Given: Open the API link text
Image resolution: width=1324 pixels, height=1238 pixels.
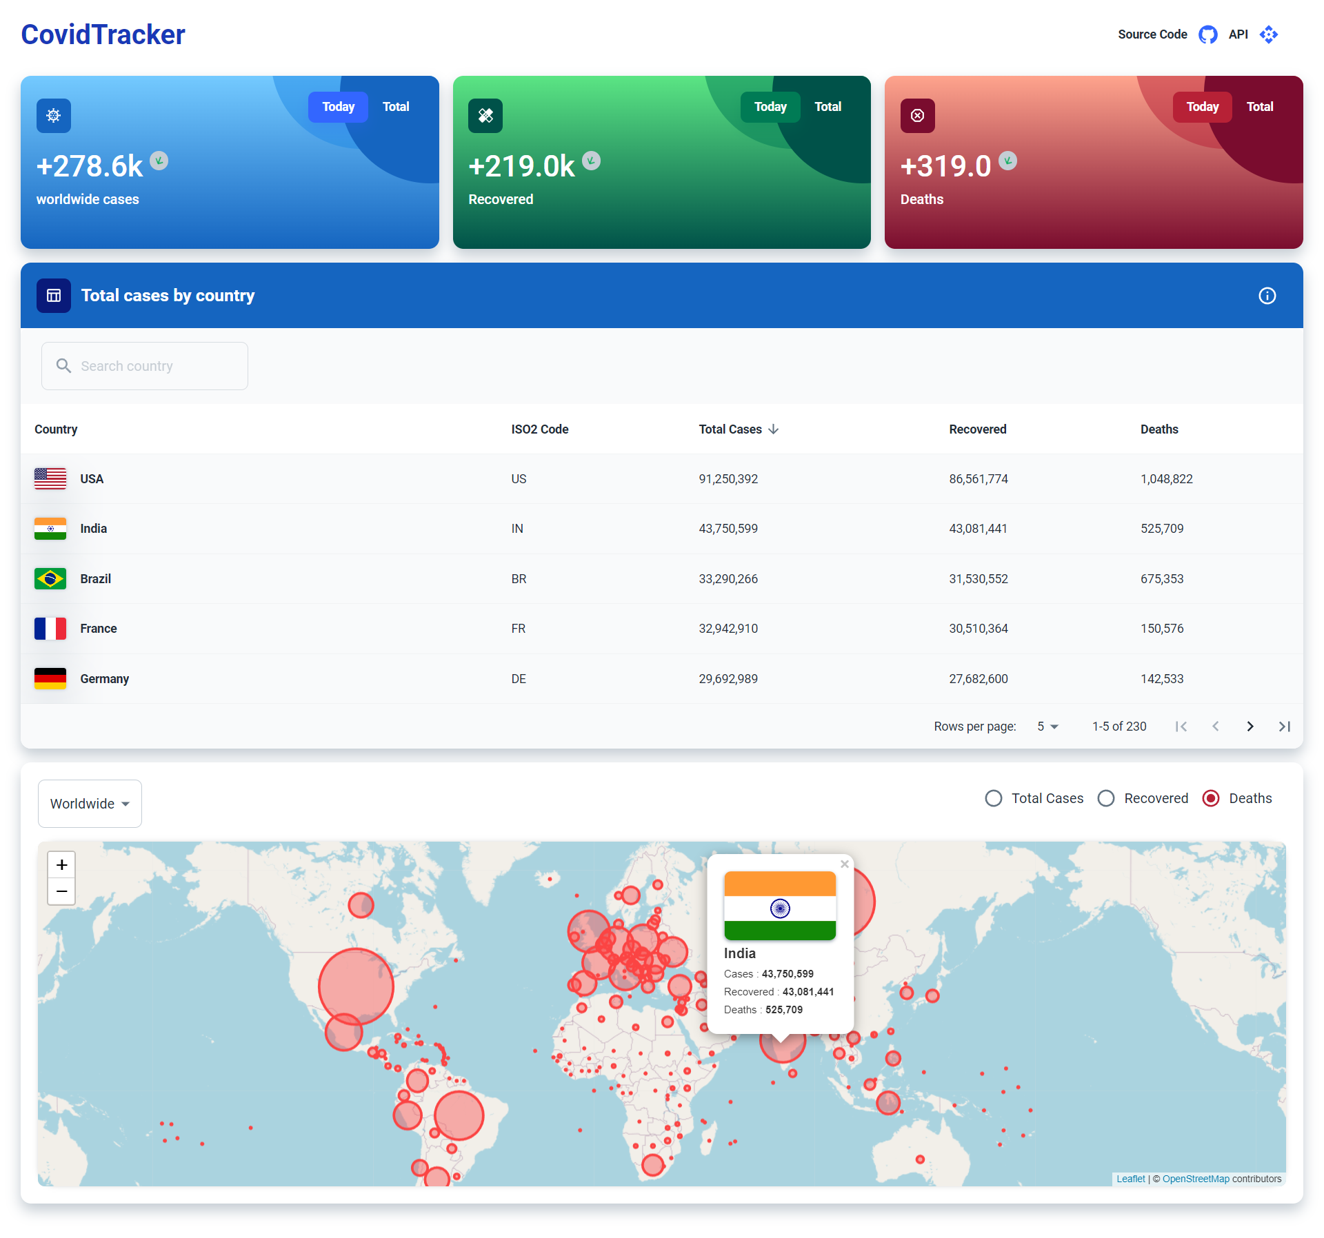Looking at the screenshot, I should (1238, 34).
